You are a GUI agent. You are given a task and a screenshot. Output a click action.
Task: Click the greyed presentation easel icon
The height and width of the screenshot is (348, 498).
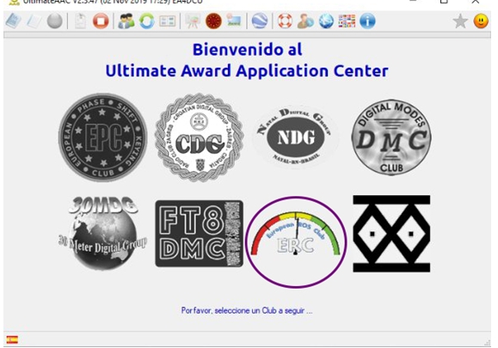pos(193,21)
